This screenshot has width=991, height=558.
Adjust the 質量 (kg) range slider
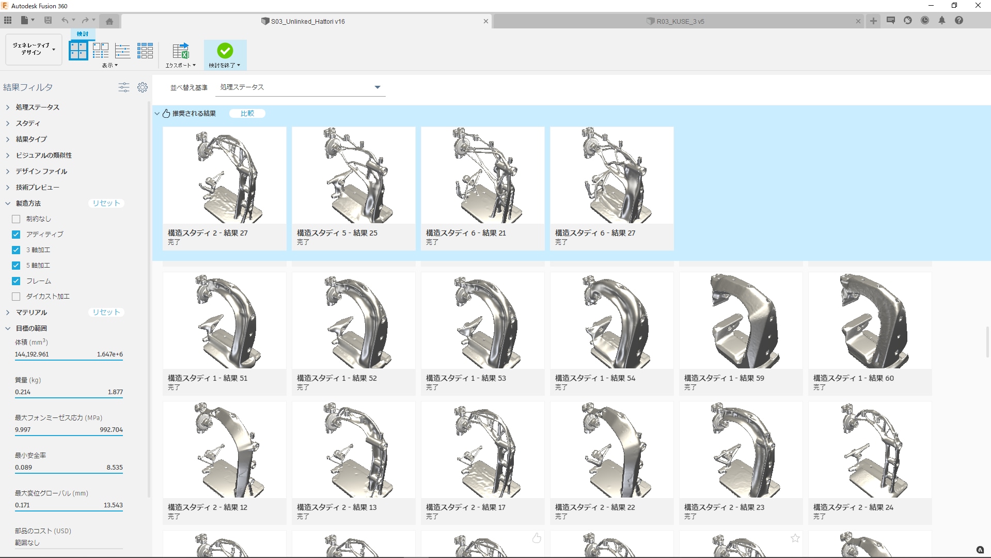click(69, 398)
